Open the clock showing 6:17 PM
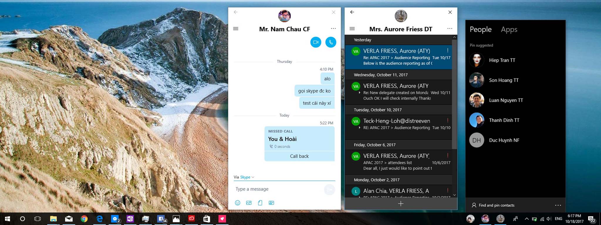Image resolution: width=601 pixels, height=225 pixels. point(574,219)
